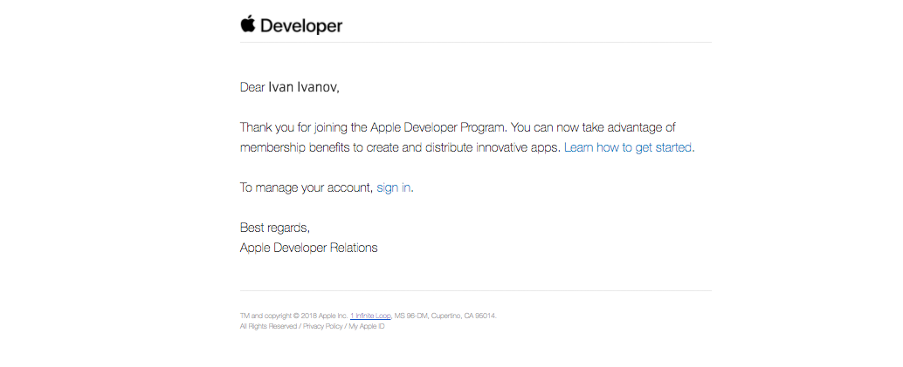Open the 1 Infinite Loop address link
903x367 pixels.
[x=370, y=316]
